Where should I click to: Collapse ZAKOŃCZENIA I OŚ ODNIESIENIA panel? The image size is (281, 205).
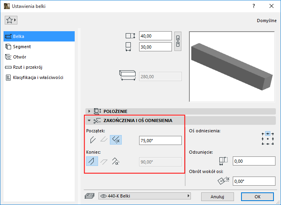coord(89,121)
